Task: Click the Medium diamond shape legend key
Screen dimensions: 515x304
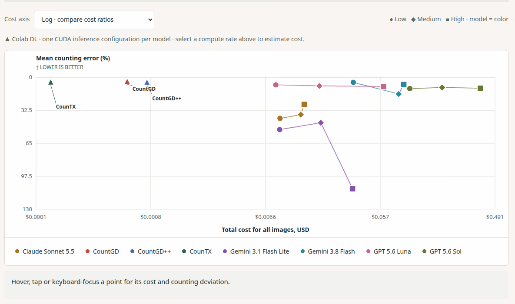Action: (x=426, y=20)
